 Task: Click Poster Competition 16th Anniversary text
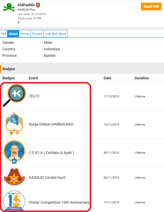(59, 203)
